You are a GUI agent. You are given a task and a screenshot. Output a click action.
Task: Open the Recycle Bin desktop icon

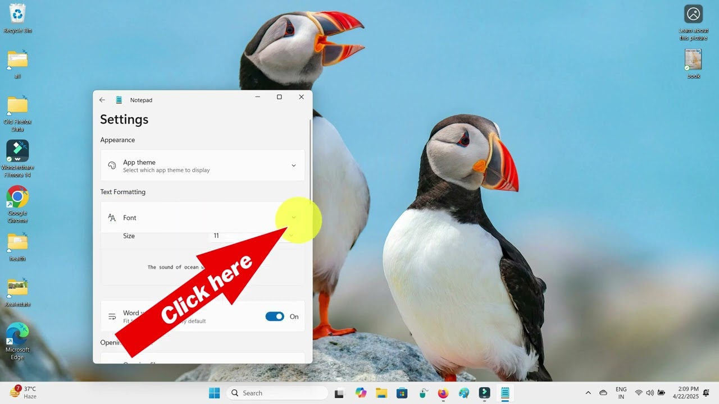(x=17, y=19)
